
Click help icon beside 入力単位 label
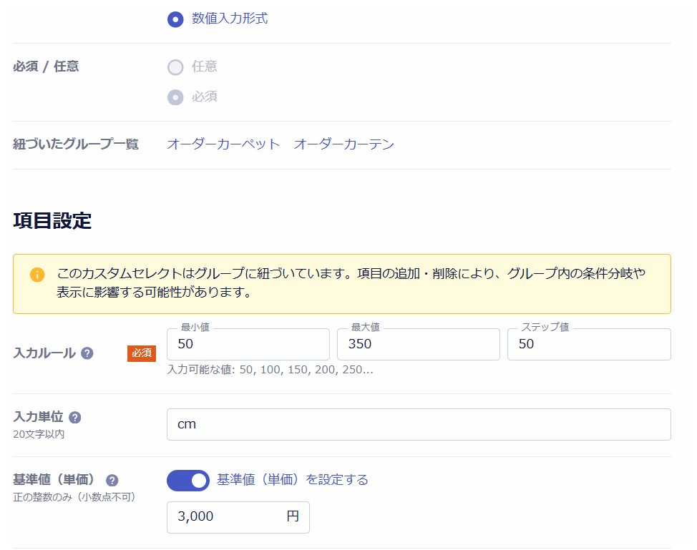point(75,418)
